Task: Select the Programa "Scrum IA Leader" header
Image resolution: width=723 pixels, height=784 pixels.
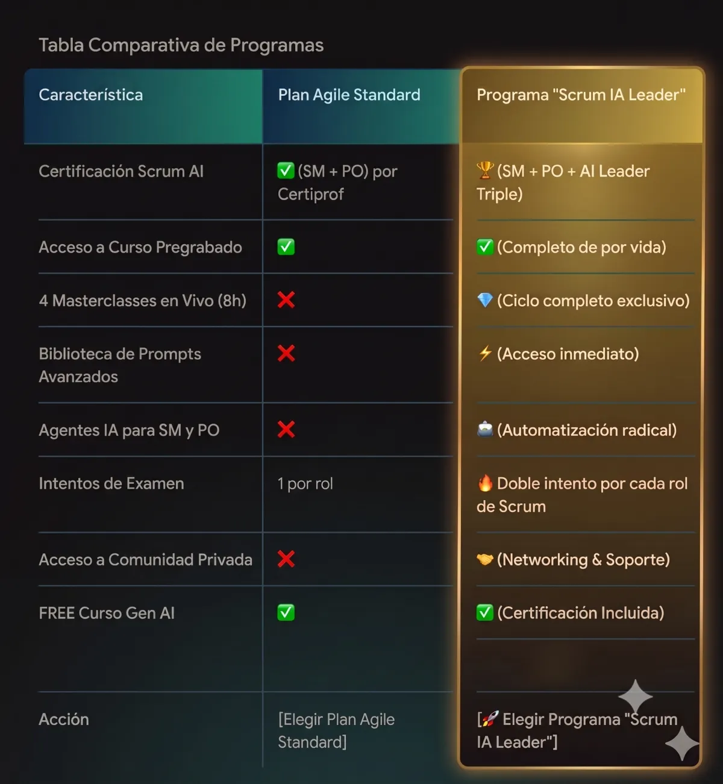Action: (581, 106)
